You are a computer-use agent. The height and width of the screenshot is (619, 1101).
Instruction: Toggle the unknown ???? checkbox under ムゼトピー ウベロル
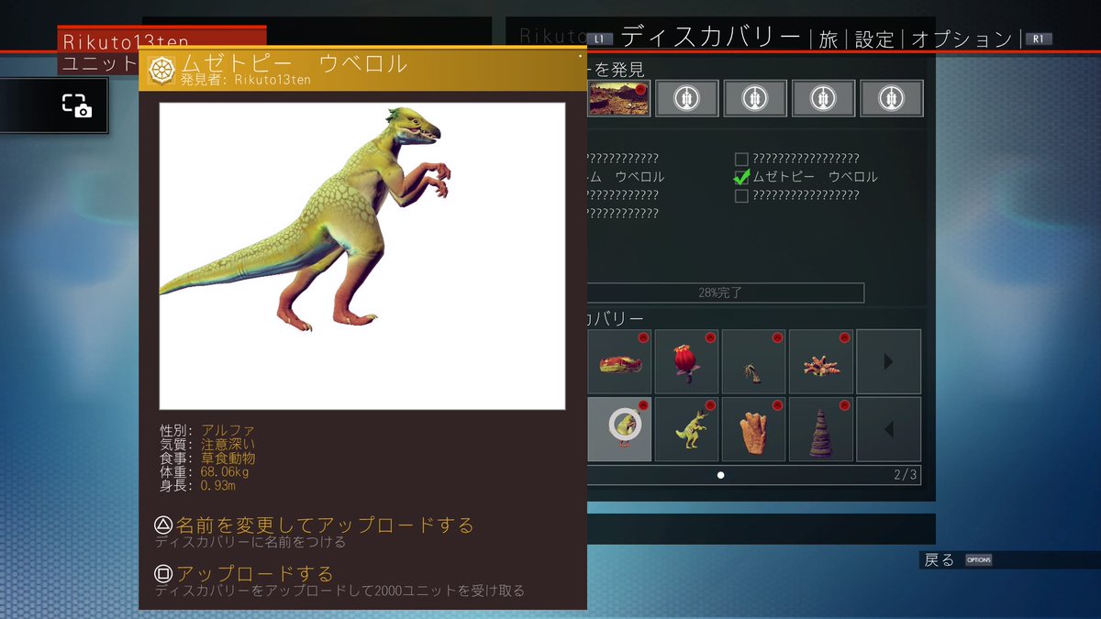tap(741, 195)
